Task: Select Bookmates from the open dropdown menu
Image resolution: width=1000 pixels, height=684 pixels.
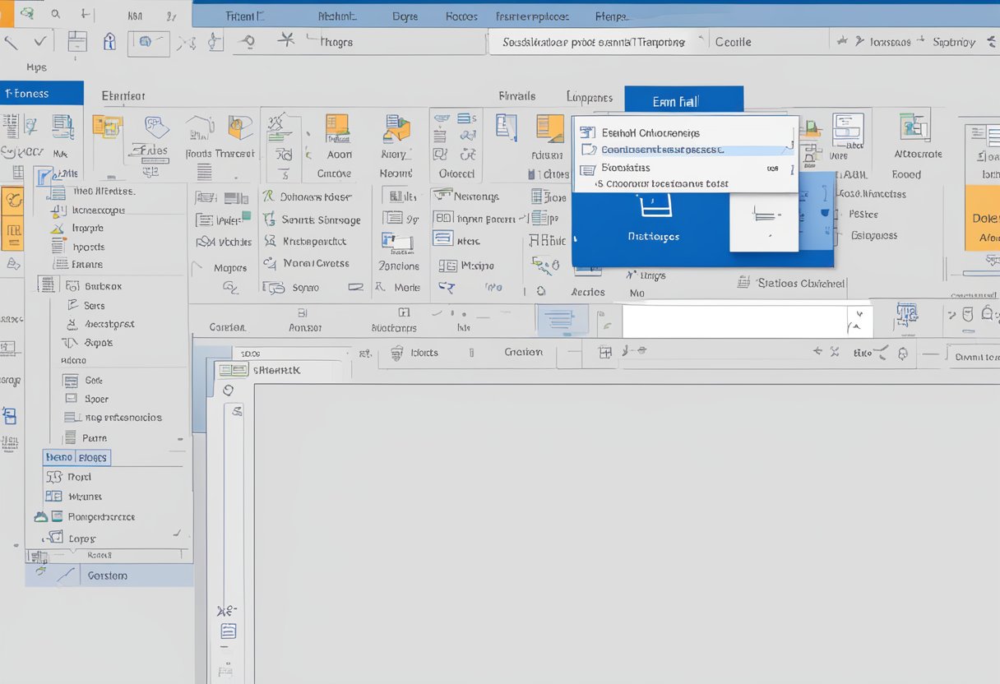Action: click(626, 168)
